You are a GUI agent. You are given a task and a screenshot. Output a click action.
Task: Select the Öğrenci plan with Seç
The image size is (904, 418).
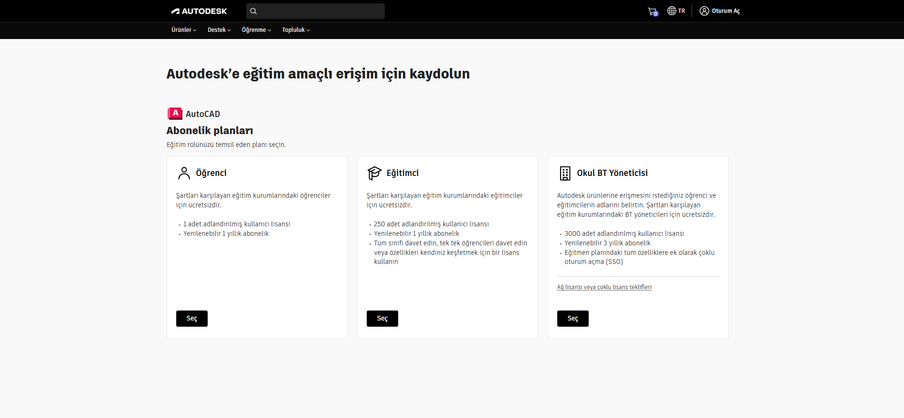pyautogui.click(x=192, y=319)
